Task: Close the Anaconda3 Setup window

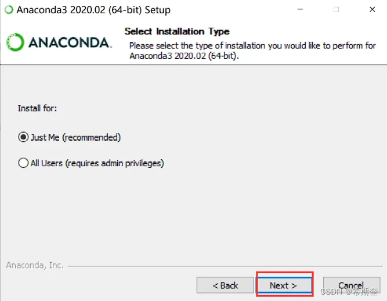Action: (x=372, y=9)
